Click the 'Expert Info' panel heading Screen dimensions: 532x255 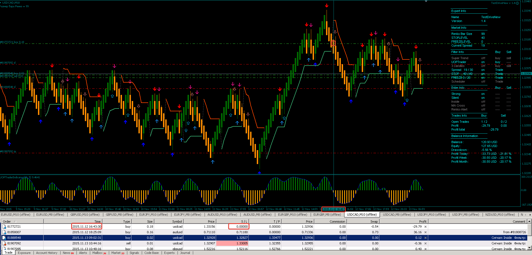point(459,11)
